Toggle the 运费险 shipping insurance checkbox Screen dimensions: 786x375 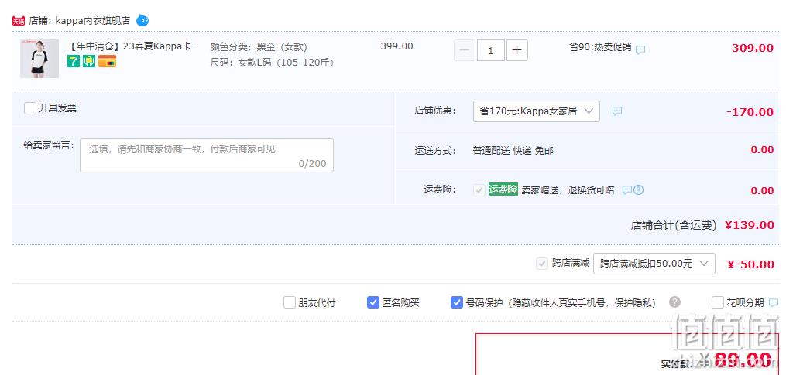[479, 189]
